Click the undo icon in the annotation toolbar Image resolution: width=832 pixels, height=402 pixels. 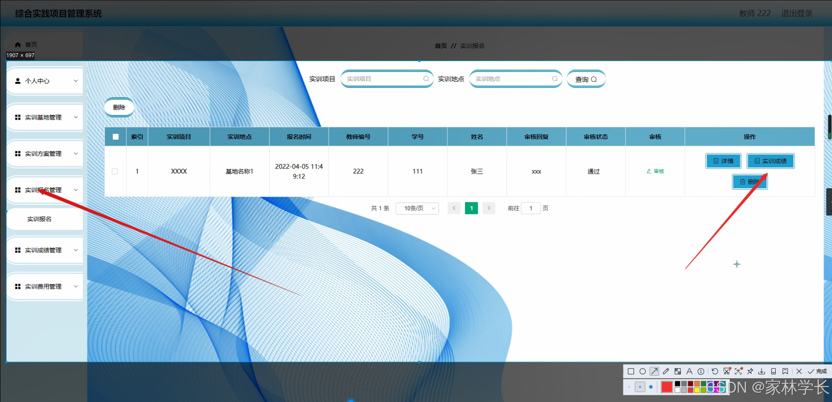point(715,371)
